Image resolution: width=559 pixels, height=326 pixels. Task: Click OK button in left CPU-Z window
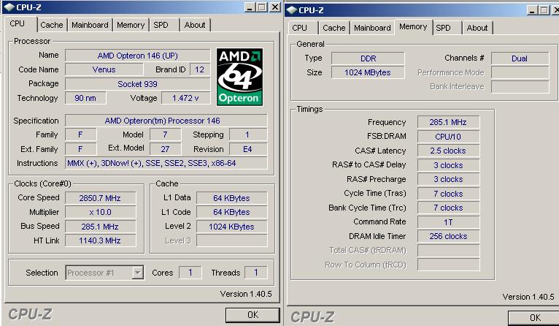pyautogui.click(x=252, y=315)
